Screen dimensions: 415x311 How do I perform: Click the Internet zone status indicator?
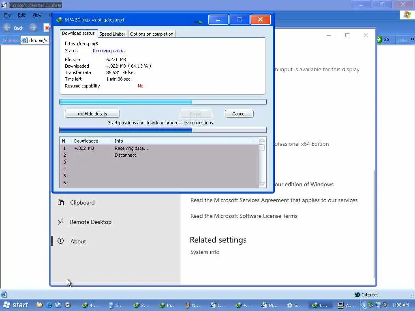tap(366, 295)
